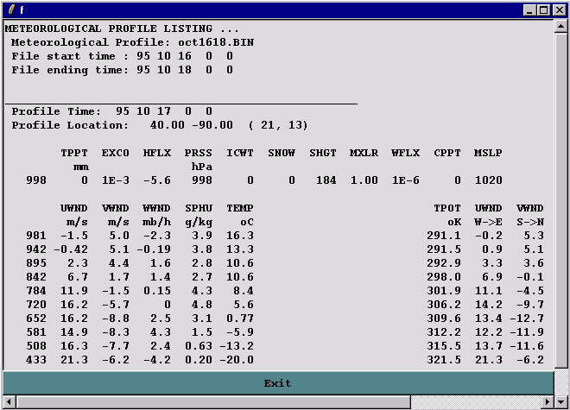Click the window title bar
570x410 pixels.
click(259, 9)
